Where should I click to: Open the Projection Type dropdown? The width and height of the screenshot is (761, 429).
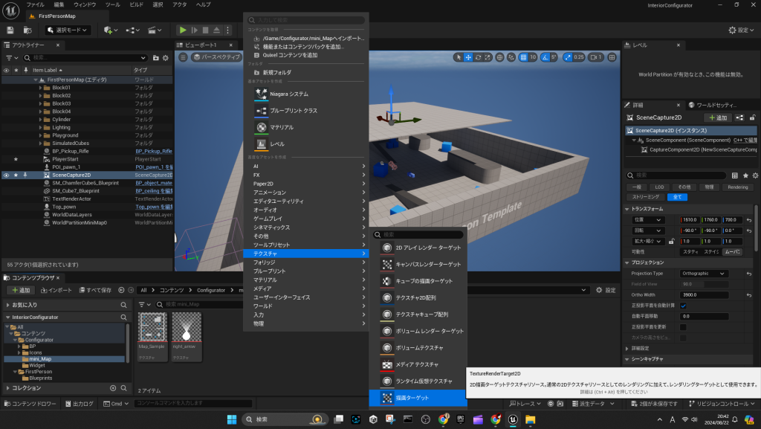tap(704, 274)
